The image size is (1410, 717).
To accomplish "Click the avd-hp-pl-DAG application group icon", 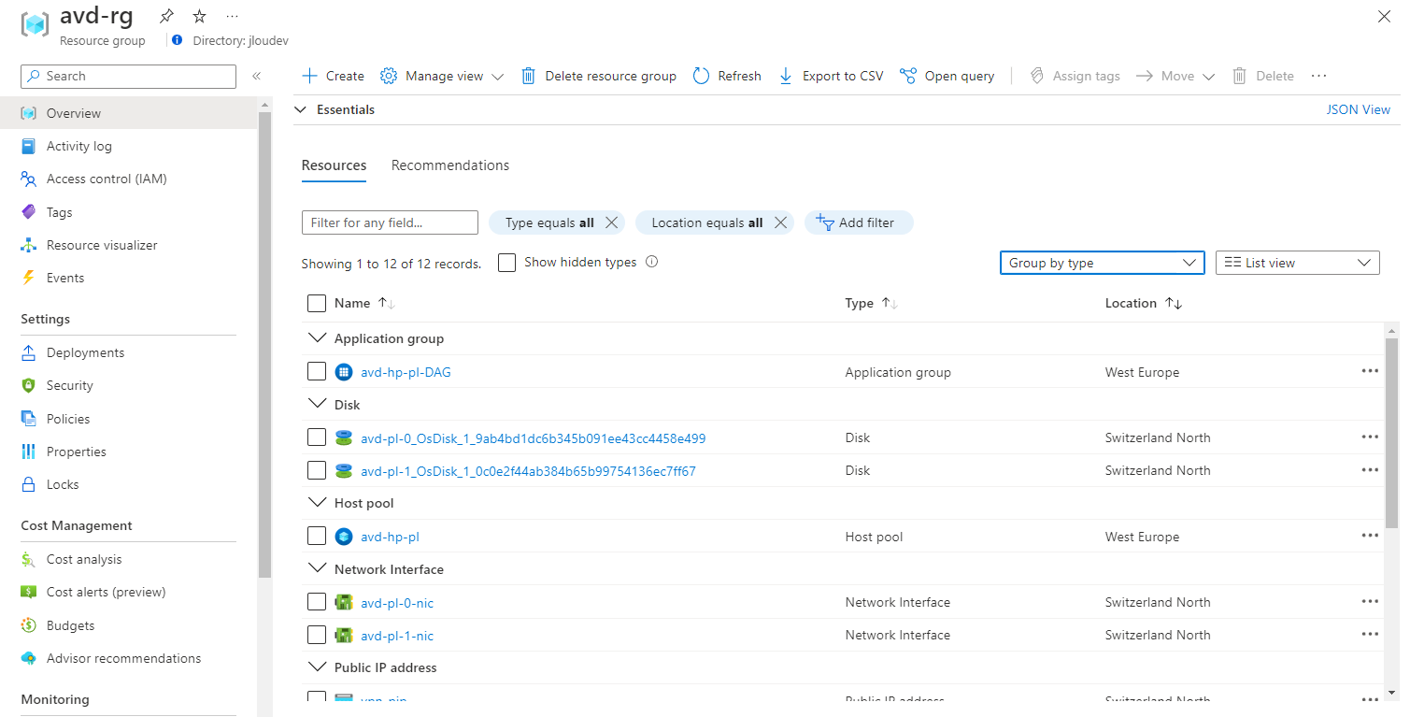I will click(x=344, y=372).
